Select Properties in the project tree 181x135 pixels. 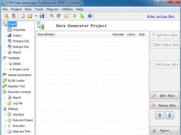(x=19, y=30)
